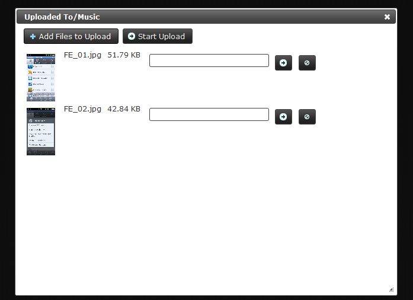
Task: Click the dialog resize grip icon
Action: point(392,289)
